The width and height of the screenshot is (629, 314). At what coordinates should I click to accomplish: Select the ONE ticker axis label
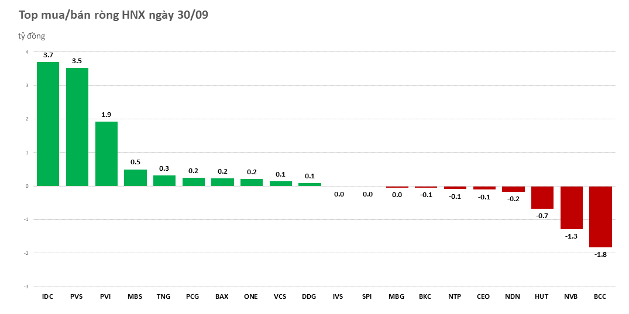pyautogui.click(x=251, y=296)
